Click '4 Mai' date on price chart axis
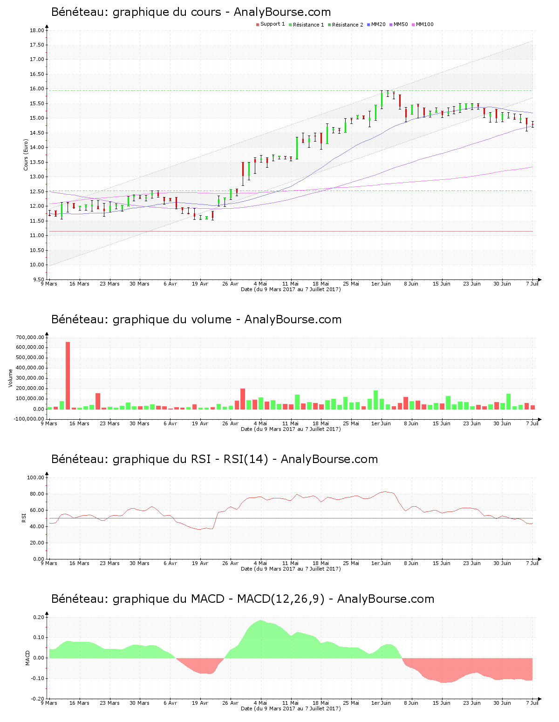Viewport: 559px width, 722px height. point(260,284)
